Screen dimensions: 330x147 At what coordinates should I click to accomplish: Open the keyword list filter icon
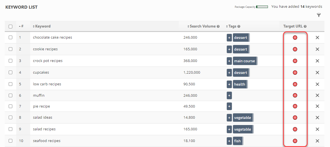pyautogui.click(x=319, y=15)
